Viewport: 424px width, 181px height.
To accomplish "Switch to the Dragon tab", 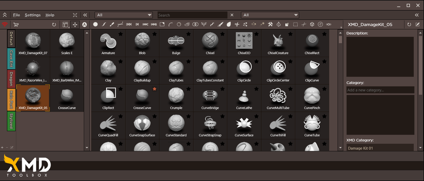I will click(x=11, y=79).
